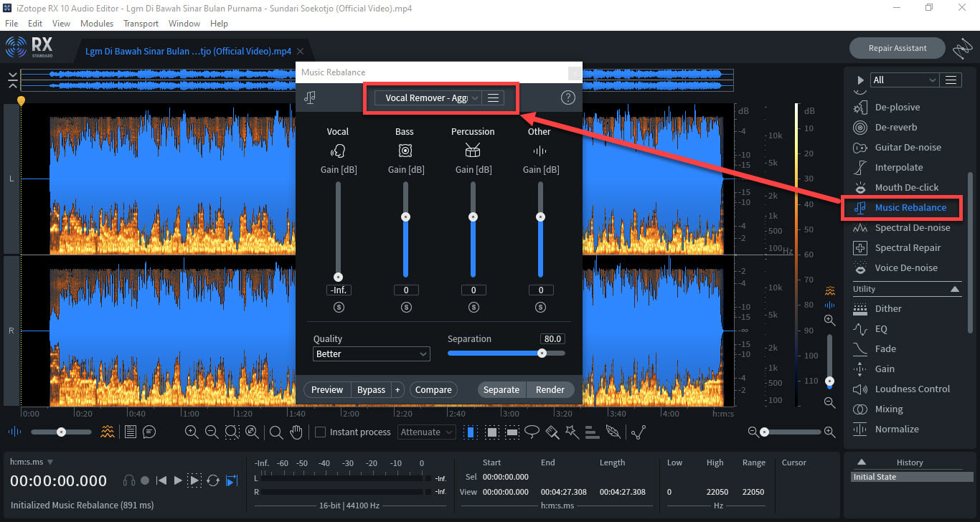
Task: Click the Bypass button
Action: pos(371,389)
